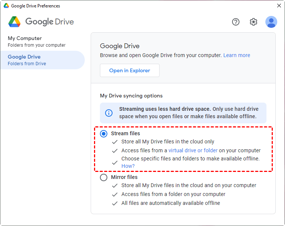Open the Settings gear icon
The image size is (285, 226).
click(x=254, y=22)
